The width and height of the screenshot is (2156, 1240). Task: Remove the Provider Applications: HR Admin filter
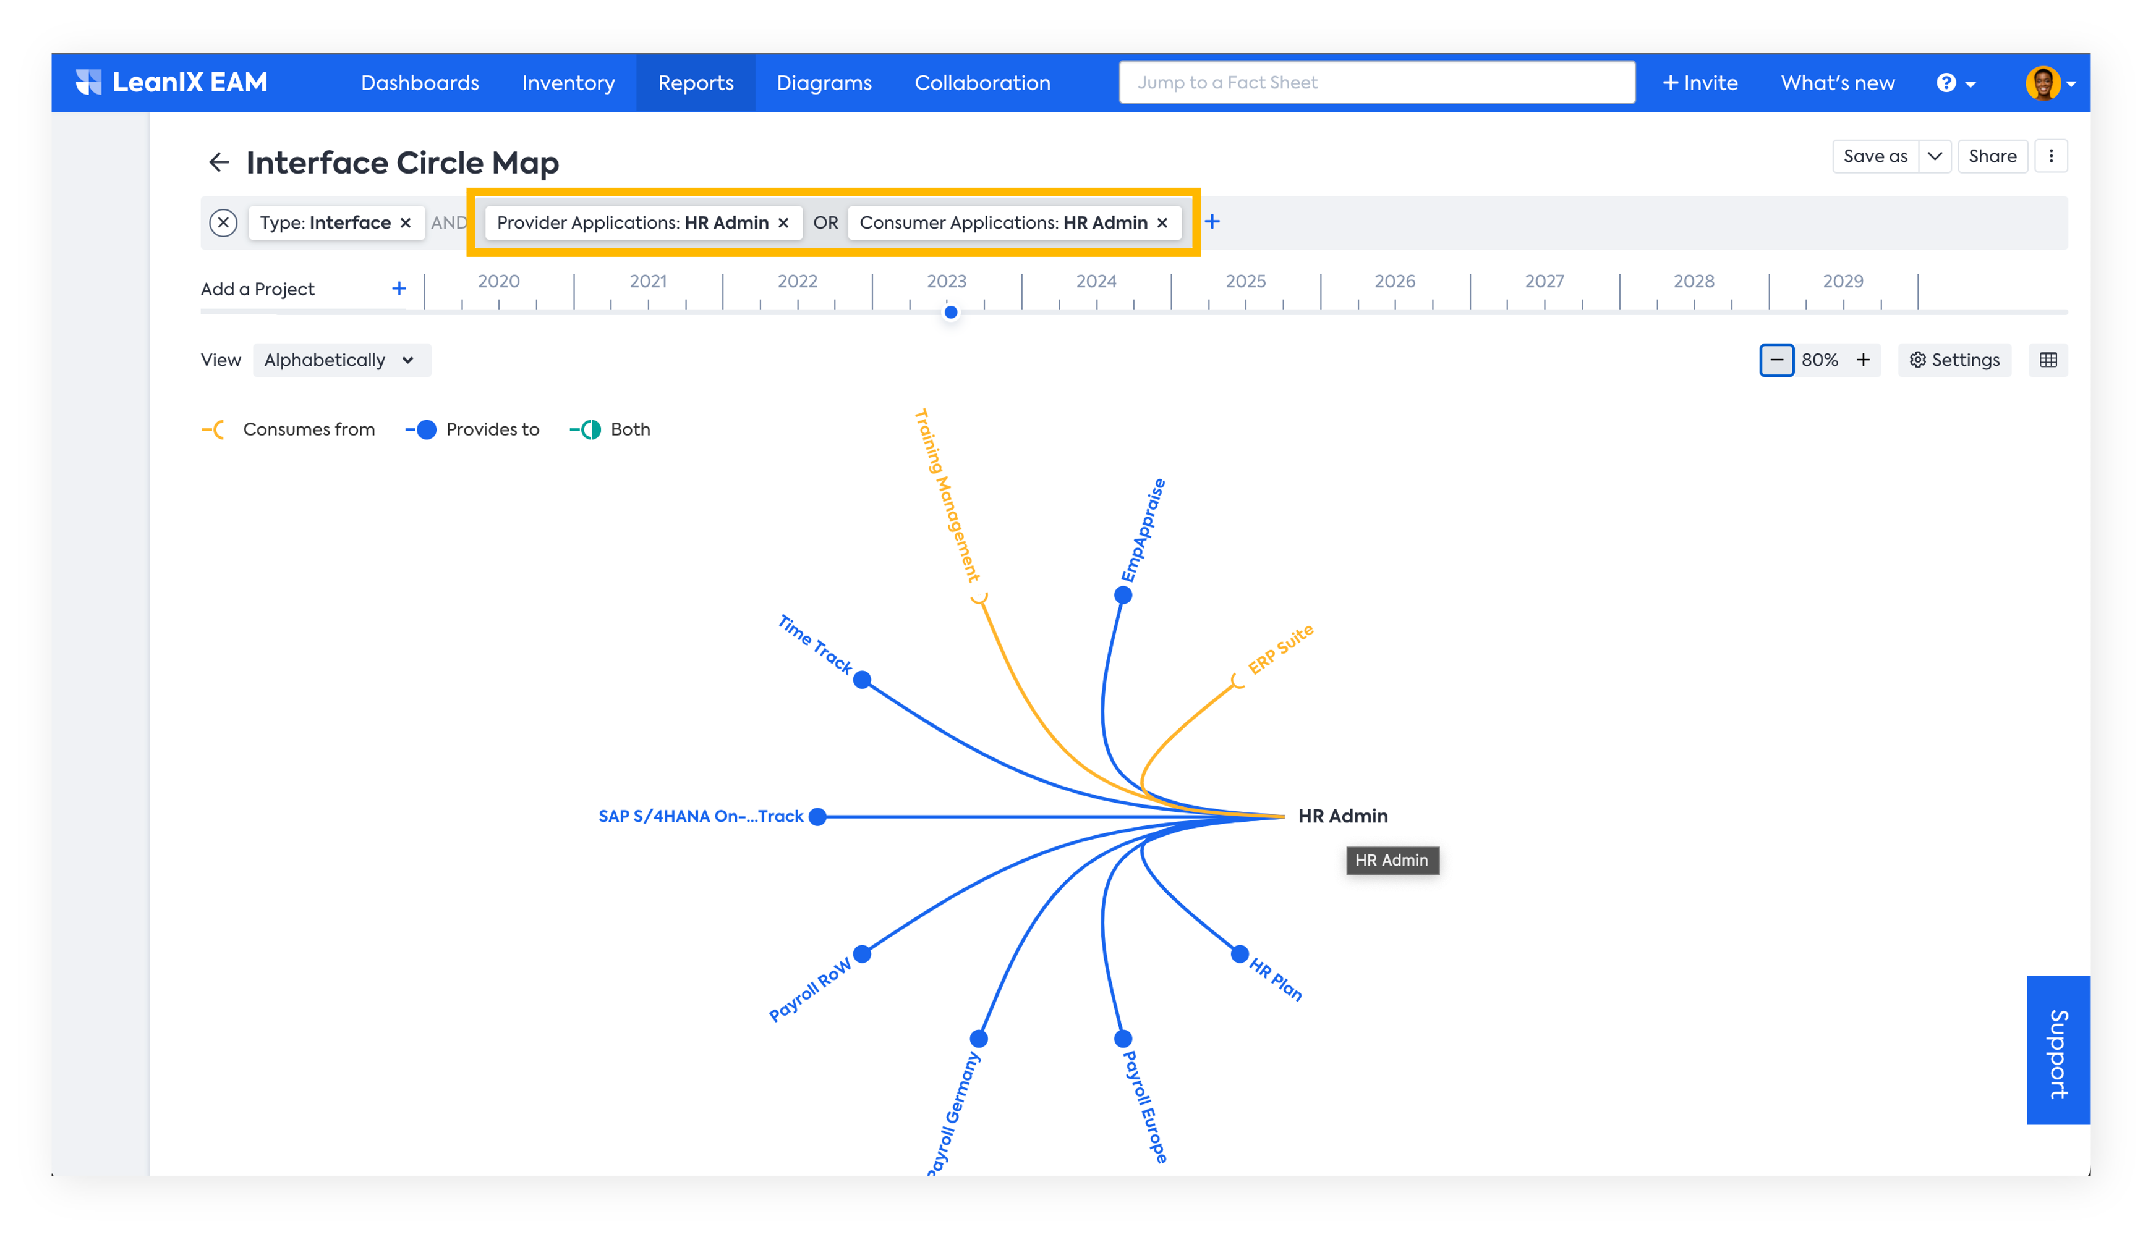click(784, 222)
